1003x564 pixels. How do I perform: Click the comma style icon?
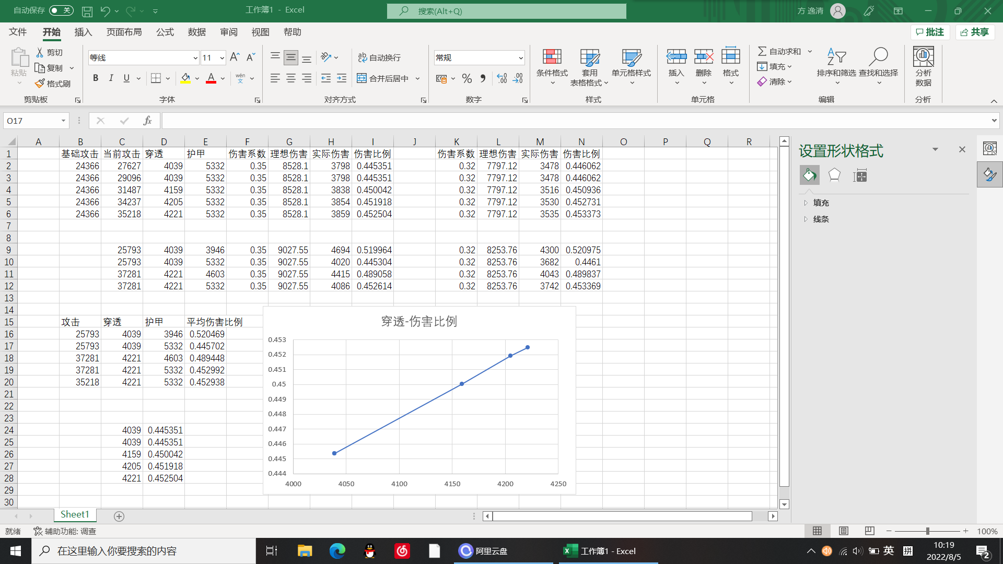tap(483, 78)
